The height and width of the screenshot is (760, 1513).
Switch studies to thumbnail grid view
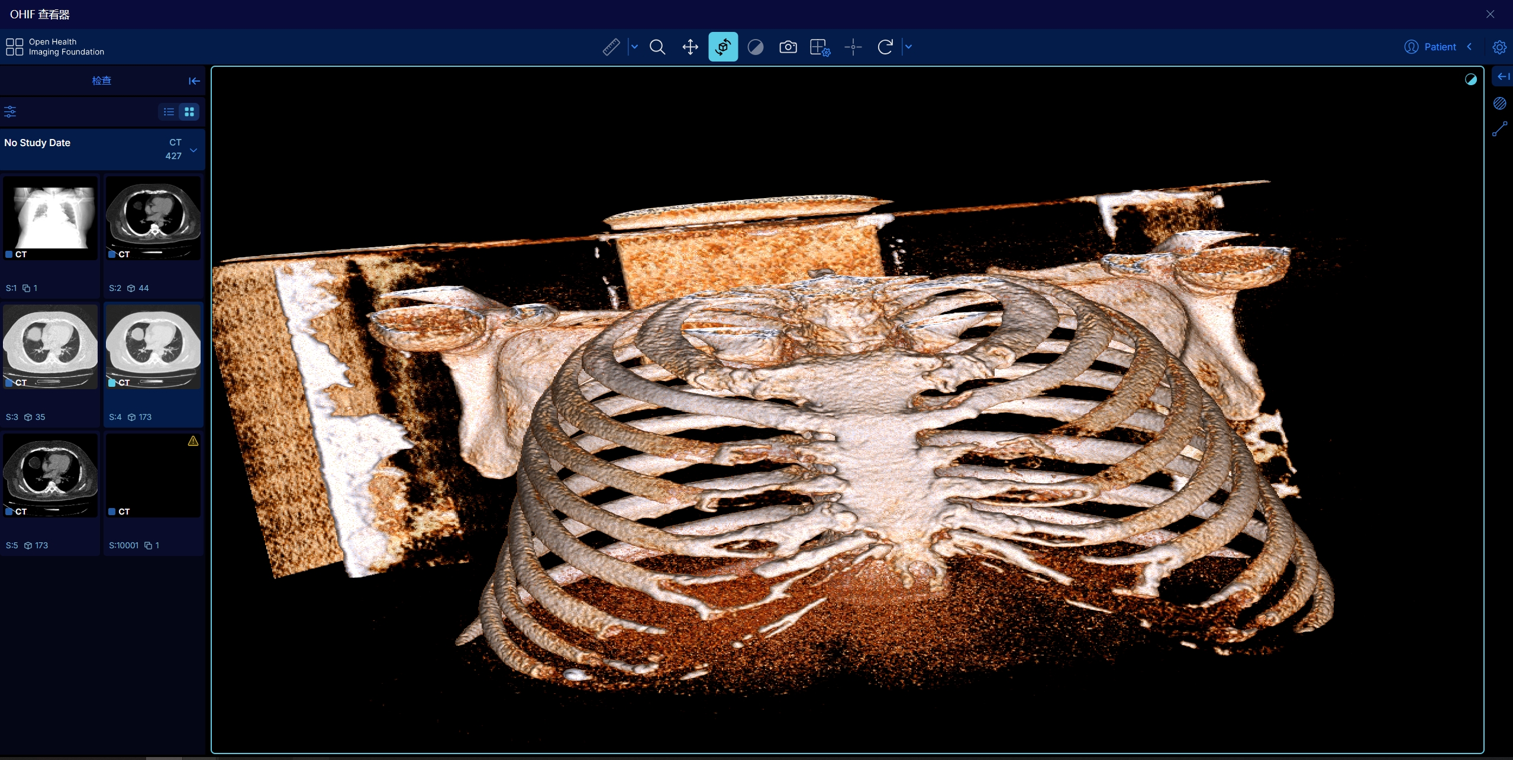pyautogui.click(x=189, y=112)
